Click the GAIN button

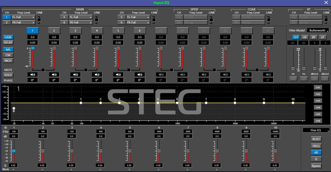pyautogui.click(x=8, y=37)
